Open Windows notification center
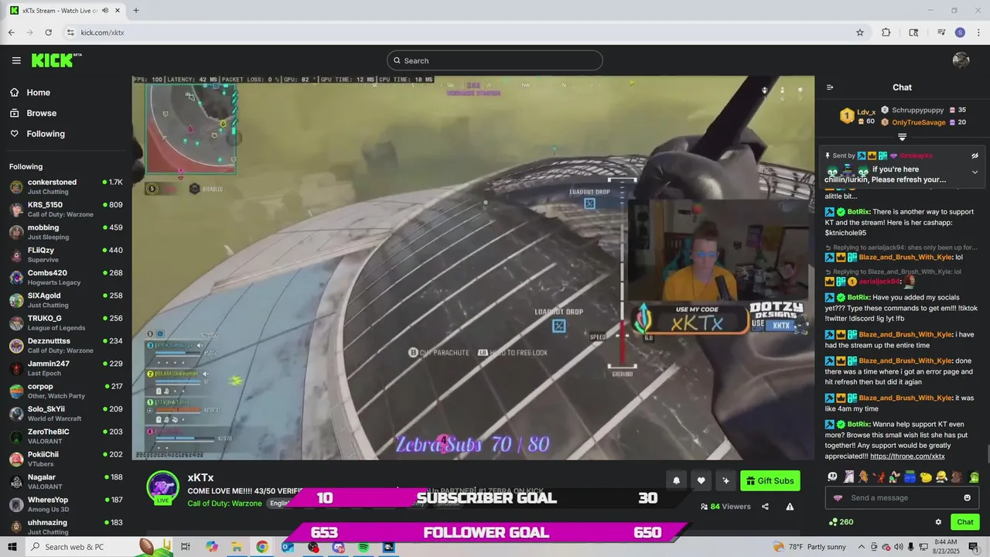This screenshot has height=557, width=990. point(976,547)
